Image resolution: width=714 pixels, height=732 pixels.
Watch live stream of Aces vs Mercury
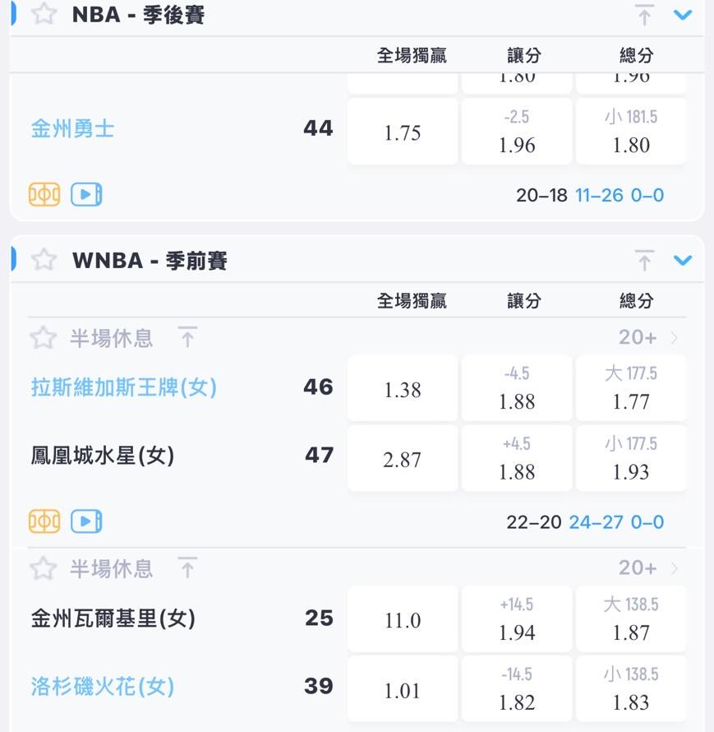click(x=86, y=521)
